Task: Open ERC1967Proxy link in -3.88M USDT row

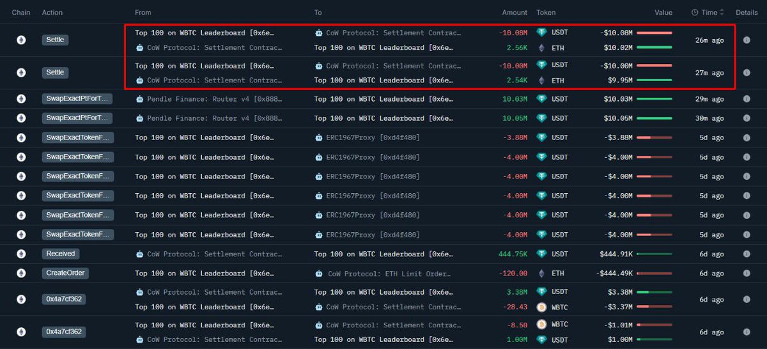Action: click(373, 138)
